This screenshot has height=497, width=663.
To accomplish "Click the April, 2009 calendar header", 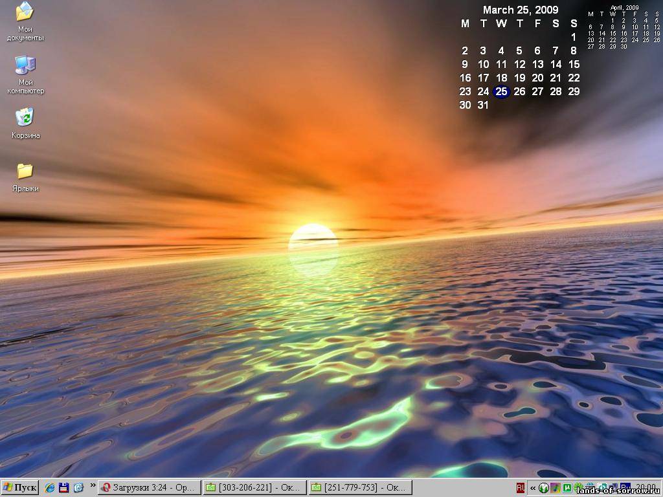I will [624, 8].
